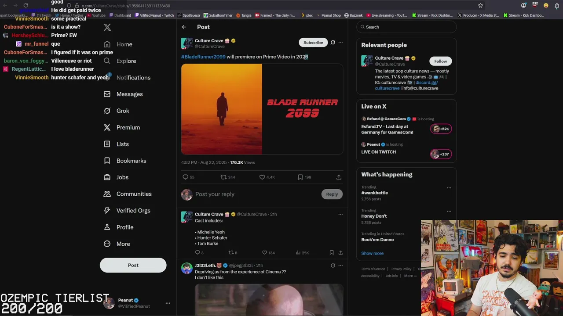This screenshot has width=563, height=316.
Task: Click the Lists icon in sidebar
Action: tap(107, 144)
